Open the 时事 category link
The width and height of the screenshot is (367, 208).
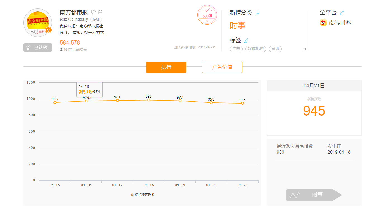pos(238,25)
